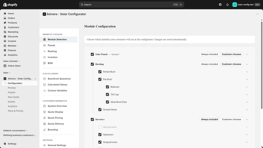Image resolution: width=263 pixels, height=148 pixels.
Task: Click the Inverters nav icon
Action: [44, 57]
